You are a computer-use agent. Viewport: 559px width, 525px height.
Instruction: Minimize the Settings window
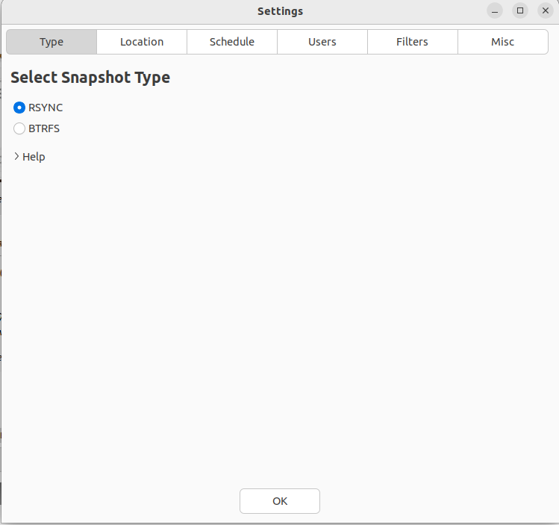click(x=495, y=10)
